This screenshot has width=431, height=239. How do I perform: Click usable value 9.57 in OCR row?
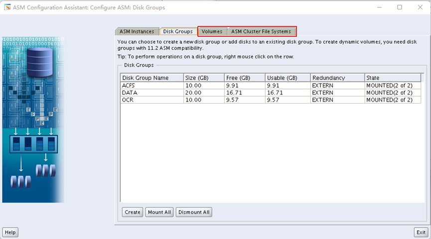(273, 100)
